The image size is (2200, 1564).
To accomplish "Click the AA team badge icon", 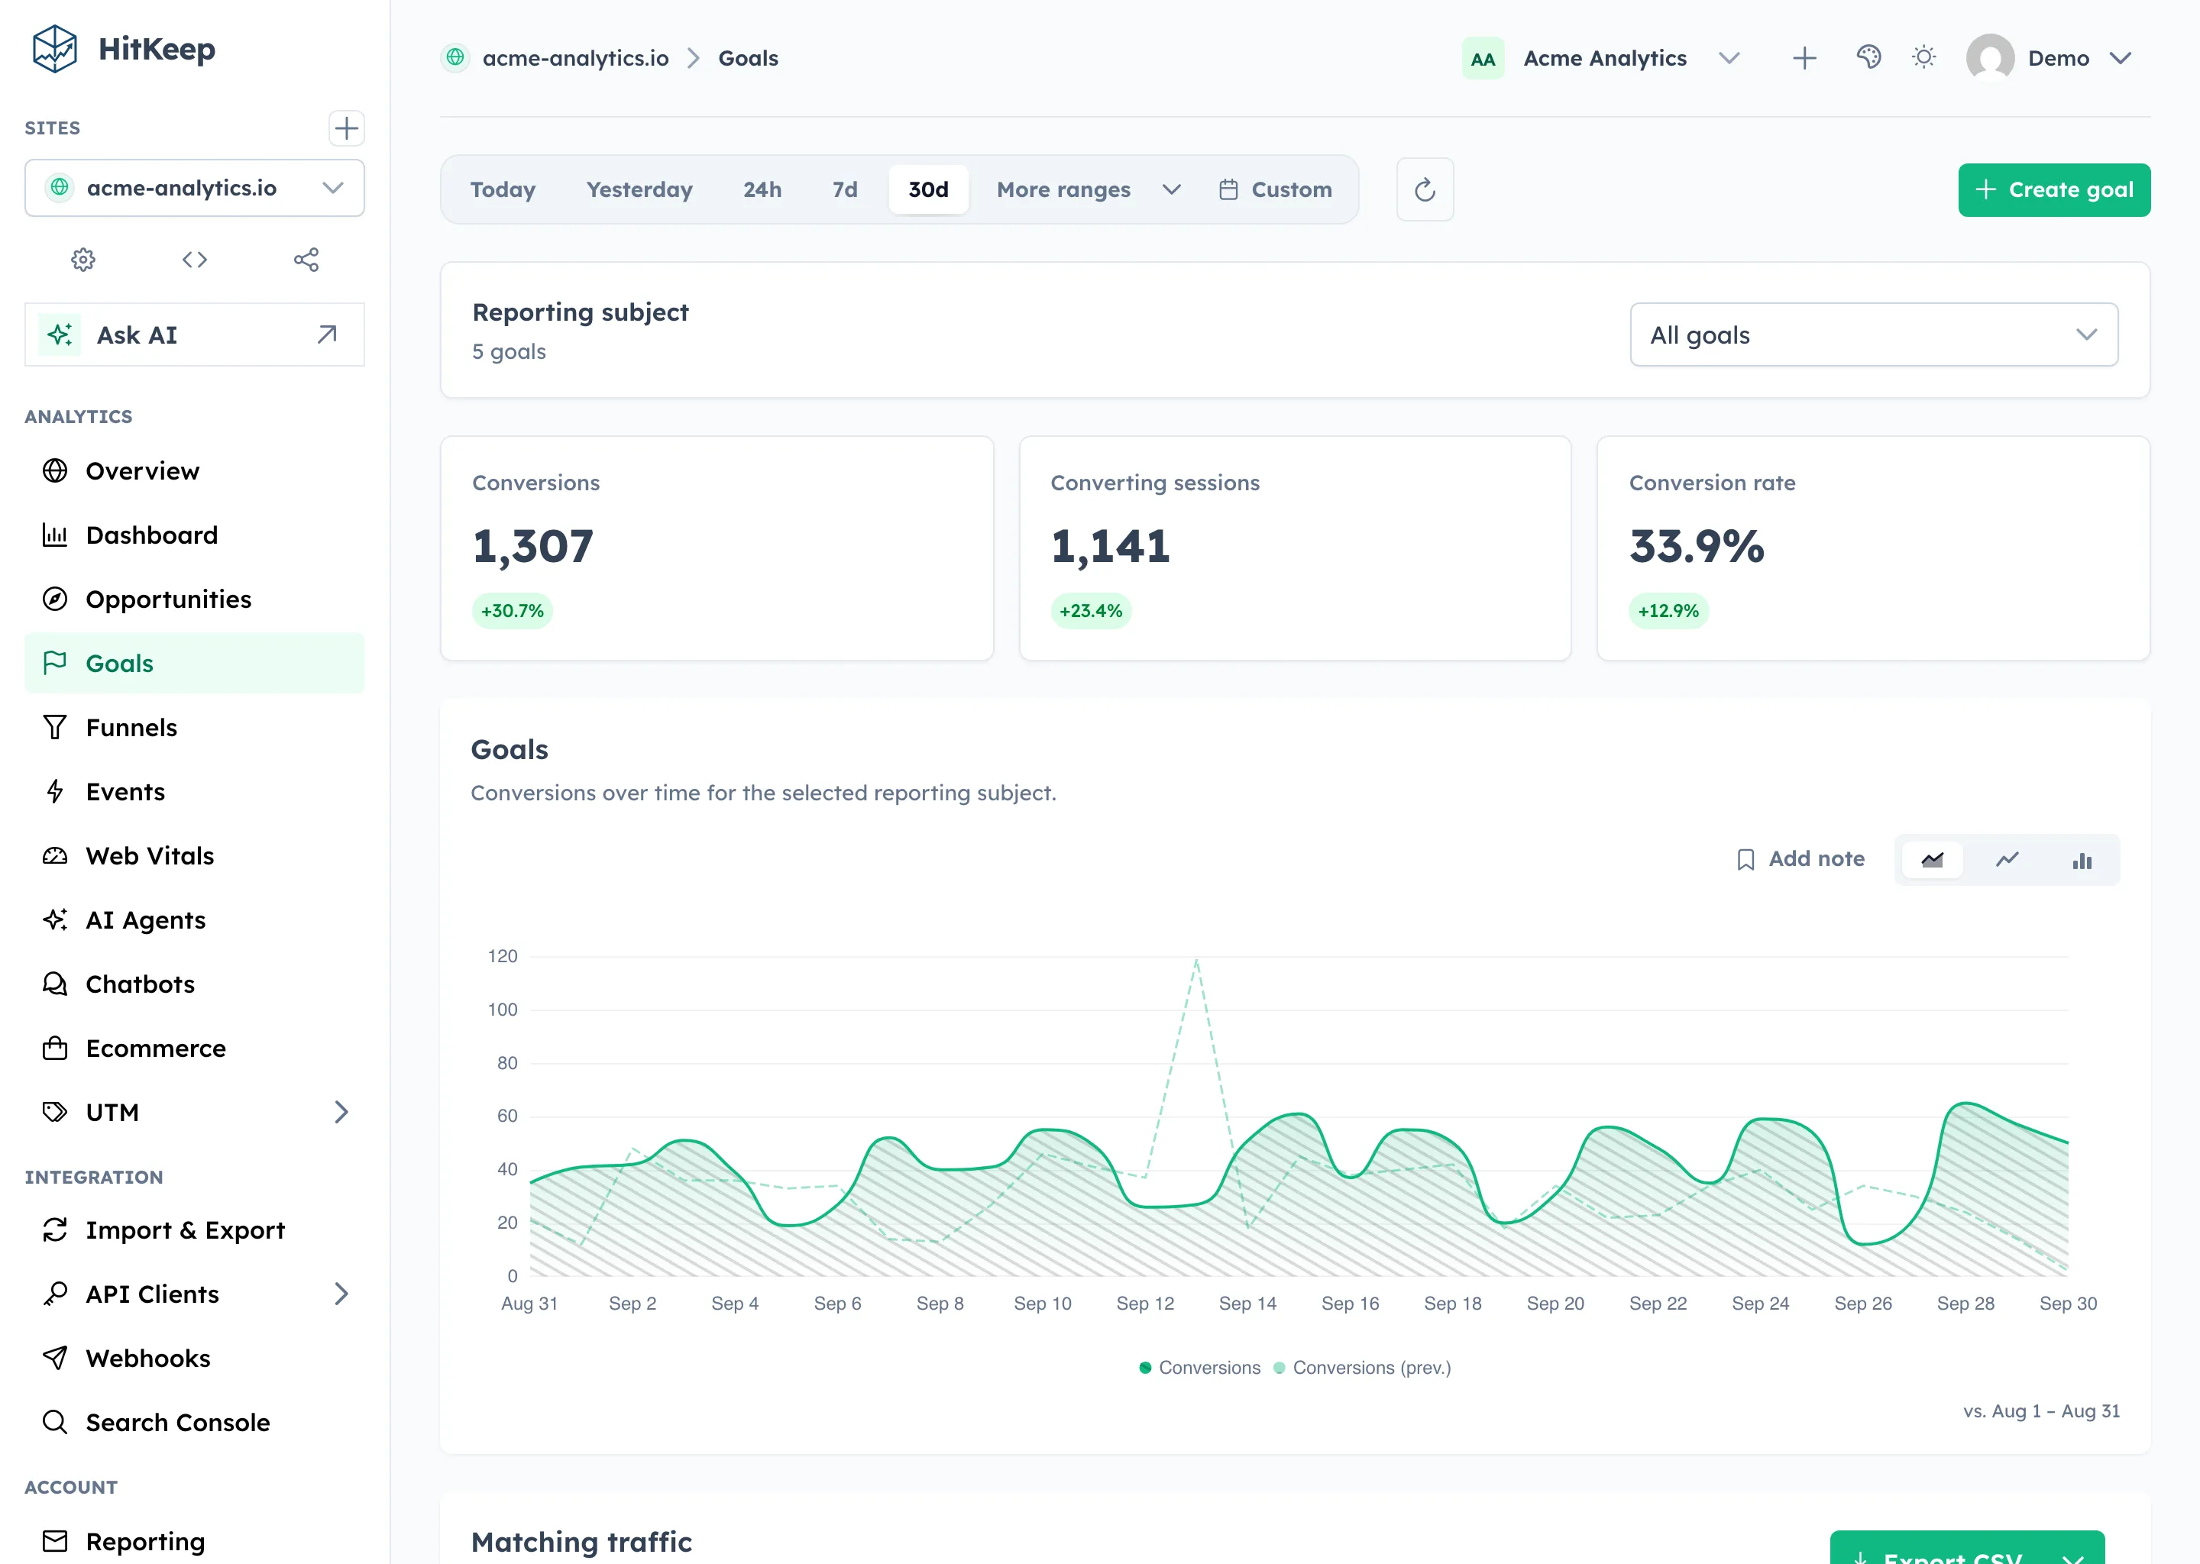I will [1483, 59].
